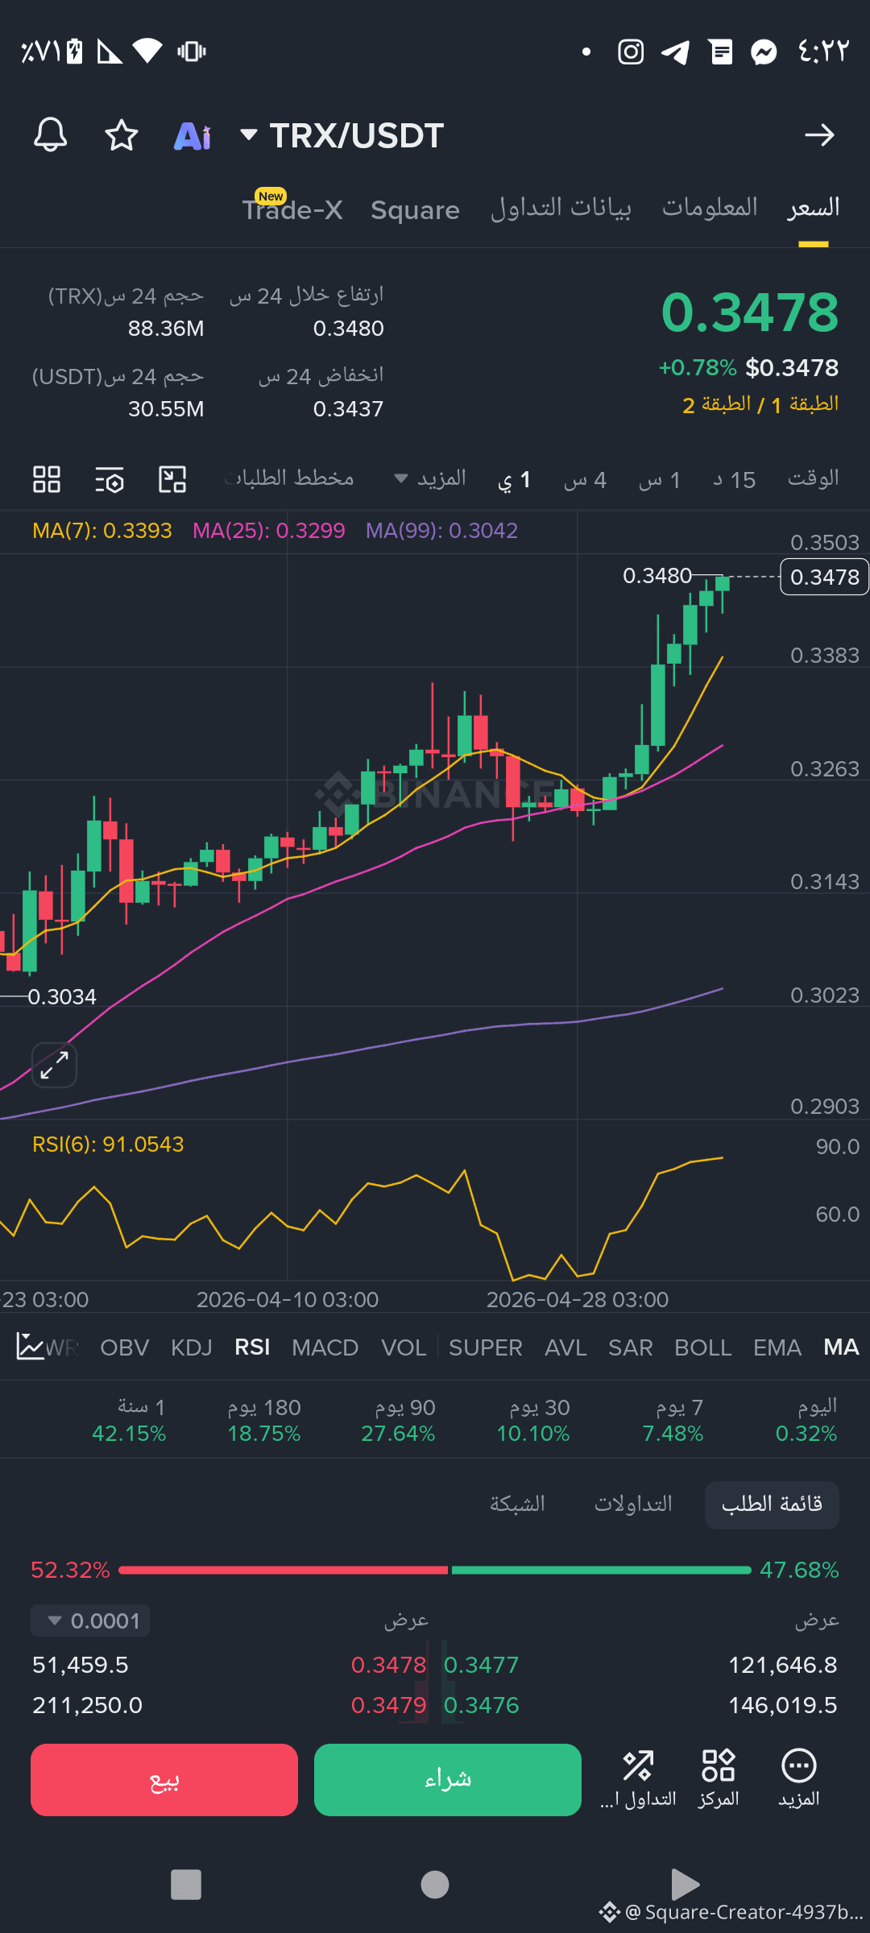Toggle the BOLL indicator
870x1933 pixels.
point(703,1347)
